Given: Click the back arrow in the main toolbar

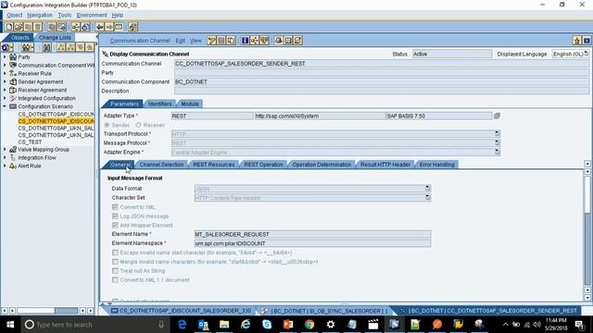Looking at the screenshot, I should [x=100, y=27].
